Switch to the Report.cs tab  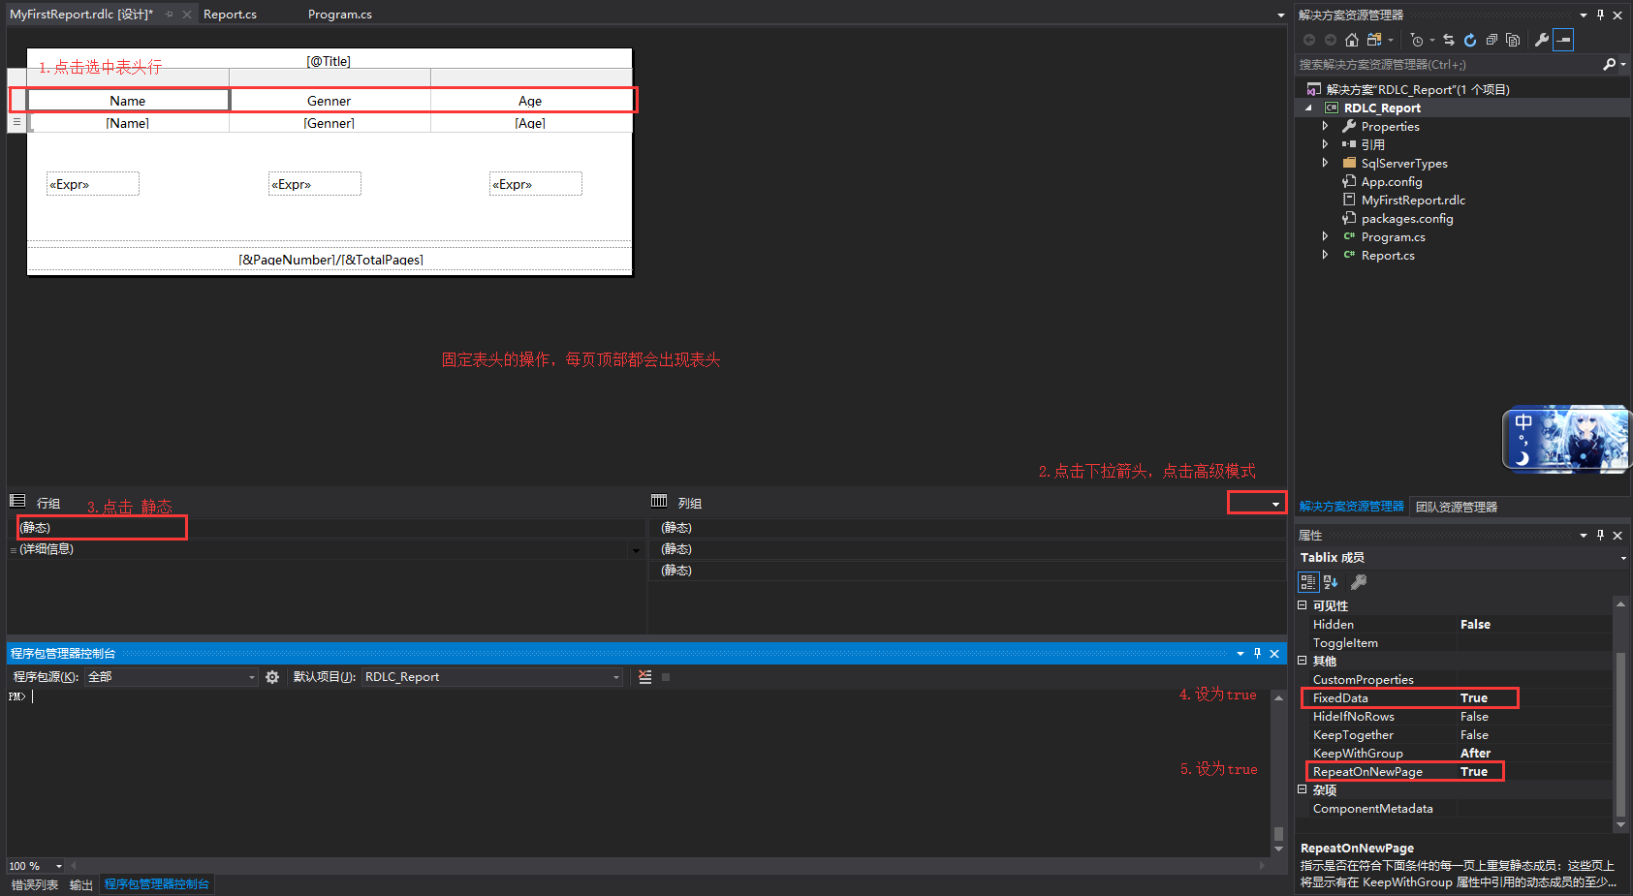point(230,14)
